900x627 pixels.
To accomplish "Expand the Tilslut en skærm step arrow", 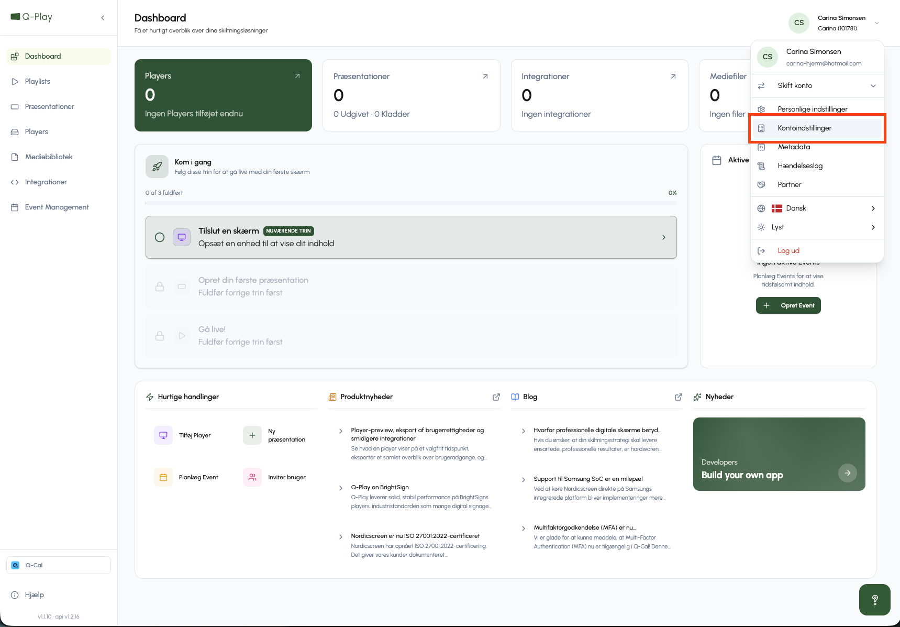I will coord(664,237).
